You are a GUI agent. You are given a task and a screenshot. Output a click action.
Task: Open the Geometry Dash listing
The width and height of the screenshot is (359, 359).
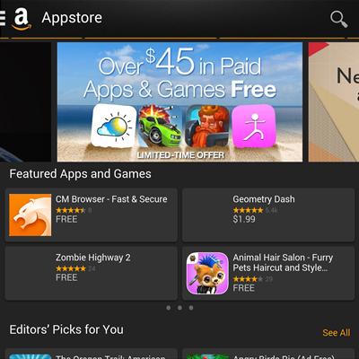click(268, 215)
